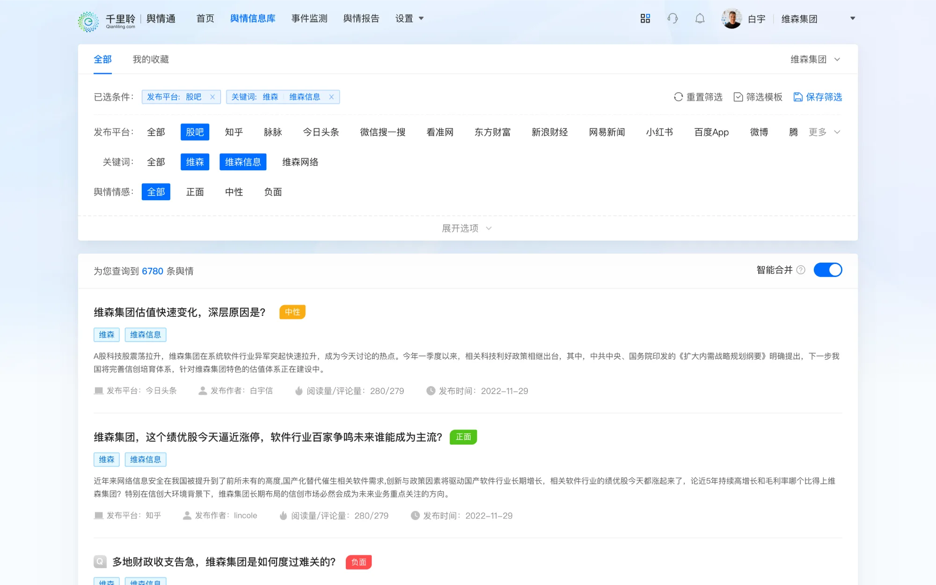Select 中性 sentiment filter

pos(234,192)
